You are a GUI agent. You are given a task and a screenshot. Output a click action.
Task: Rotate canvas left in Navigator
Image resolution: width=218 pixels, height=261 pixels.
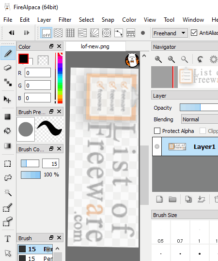point(200,59)
